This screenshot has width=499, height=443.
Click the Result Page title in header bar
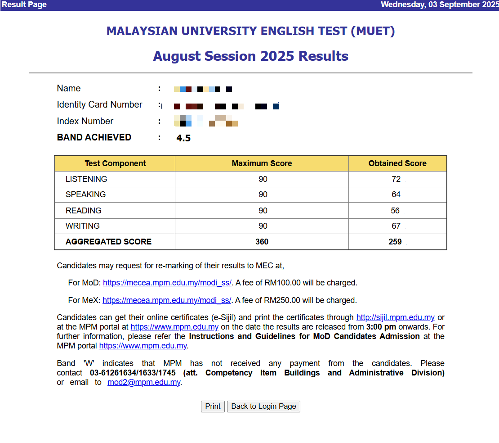[24, 5]
